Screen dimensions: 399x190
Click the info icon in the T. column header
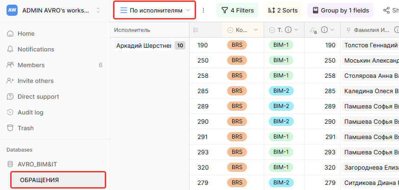pyautogui.click(x=288, y=30)
